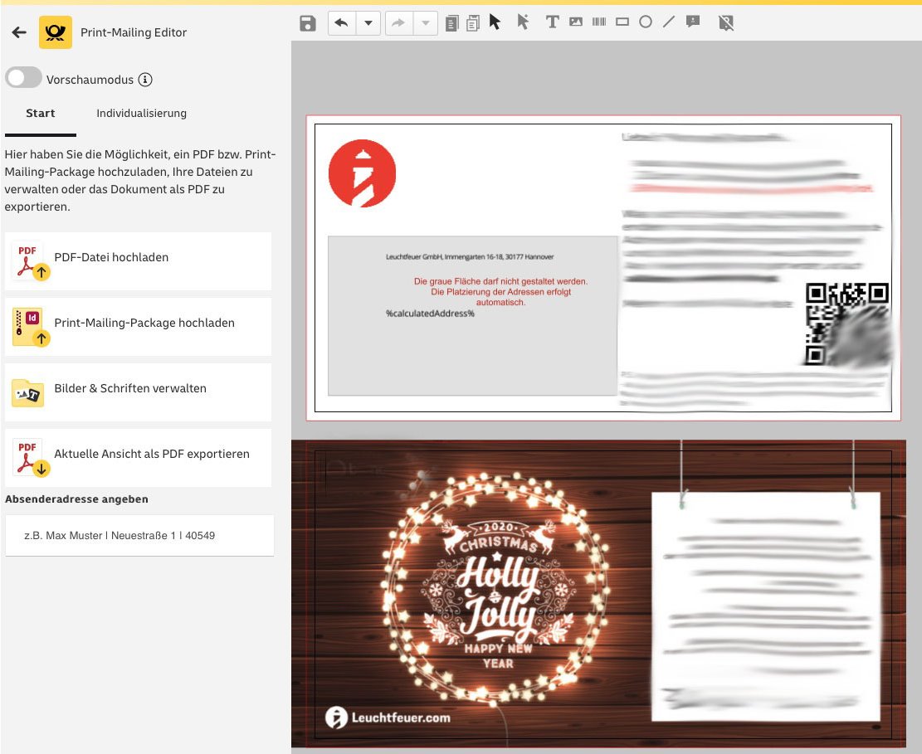Toggle the Vorschaumodus switch
Image resolution: width=922 pixels, height=754 pixels.
coord(23,79)
